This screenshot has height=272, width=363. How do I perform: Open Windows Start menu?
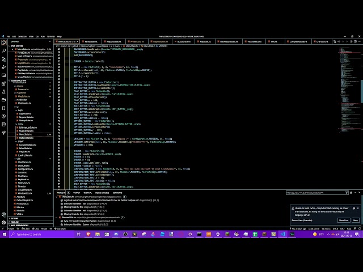click(5, 234)
